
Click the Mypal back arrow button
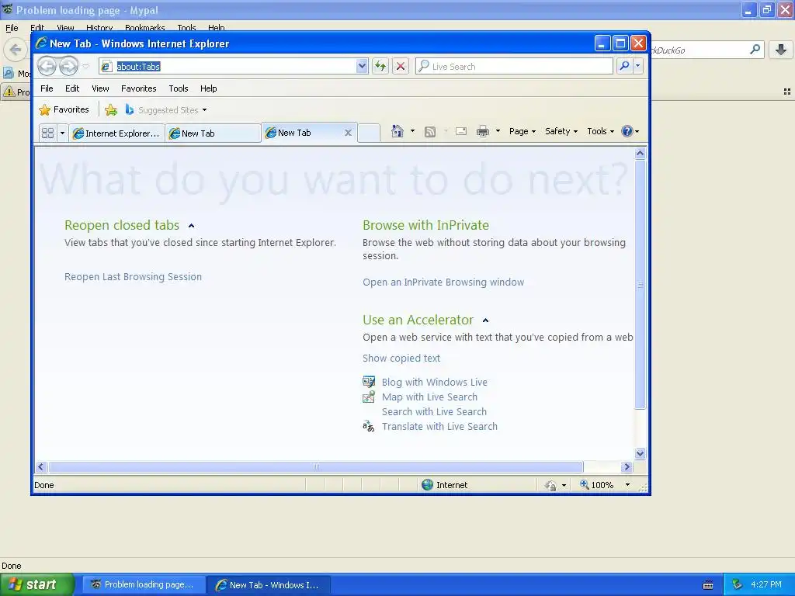tap(16, 50)
